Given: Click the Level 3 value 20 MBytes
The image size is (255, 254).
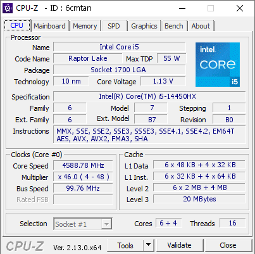Looking at the screenshot, I should [x=199, y=199].
